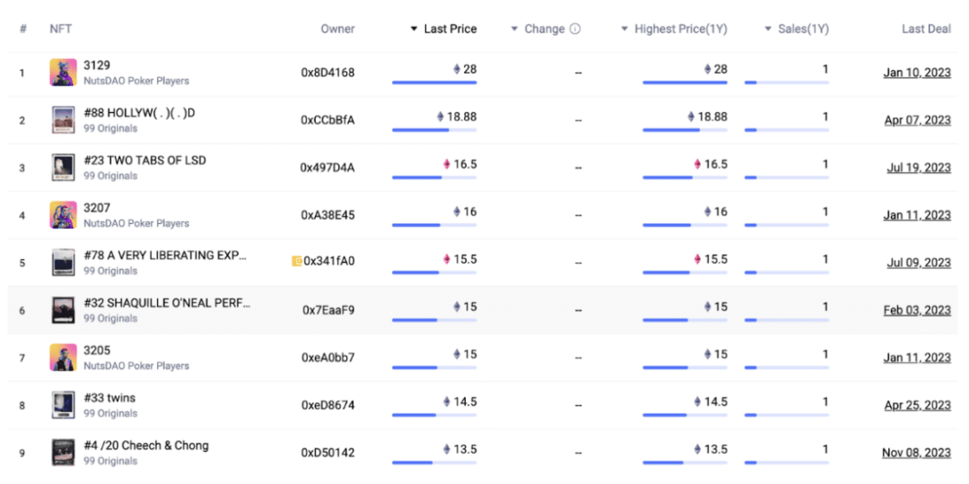Image resolution: width=969 pixels, height=484 pixels.
Task: Open the #4 /20 Cheech & Chong title
Action: coord(146,445)
